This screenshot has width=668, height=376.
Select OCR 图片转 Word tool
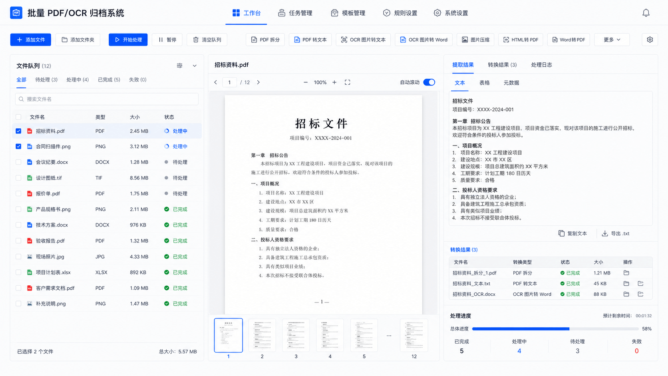point(423,40)
